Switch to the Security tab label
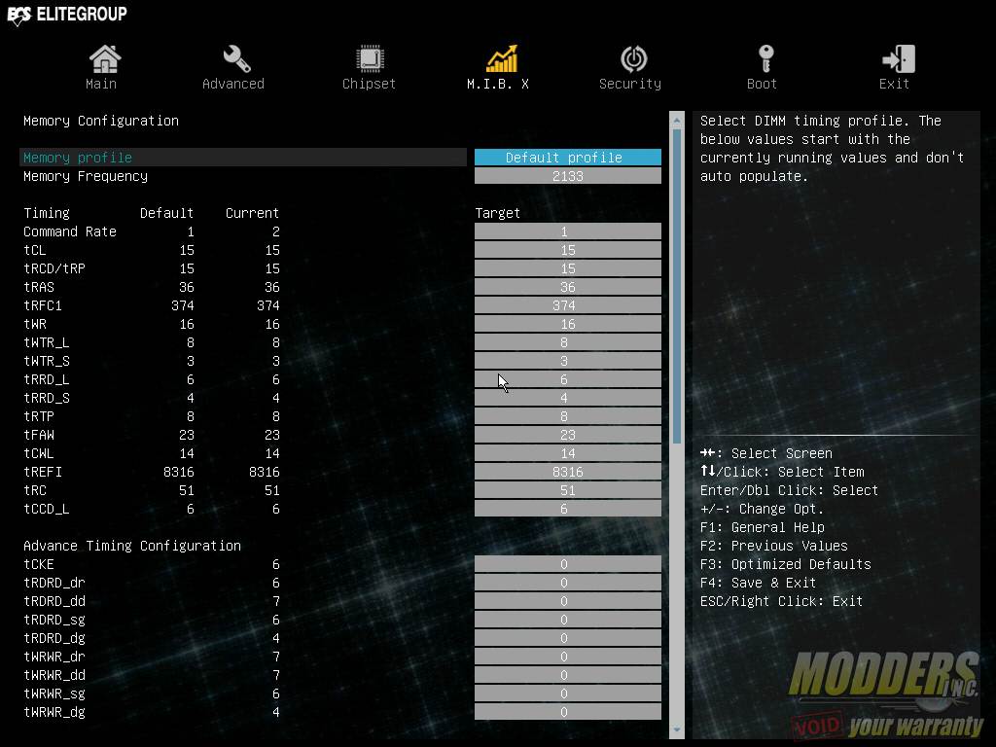 coord(630,84)
